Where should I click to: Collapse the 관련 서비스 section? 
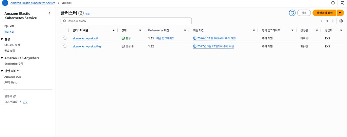pos(2,71)
